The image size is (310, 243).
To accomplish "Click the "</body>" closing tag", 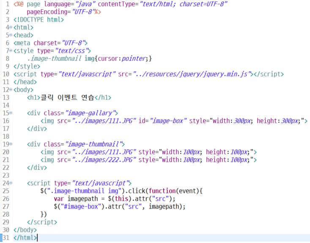I will (25, 230).
